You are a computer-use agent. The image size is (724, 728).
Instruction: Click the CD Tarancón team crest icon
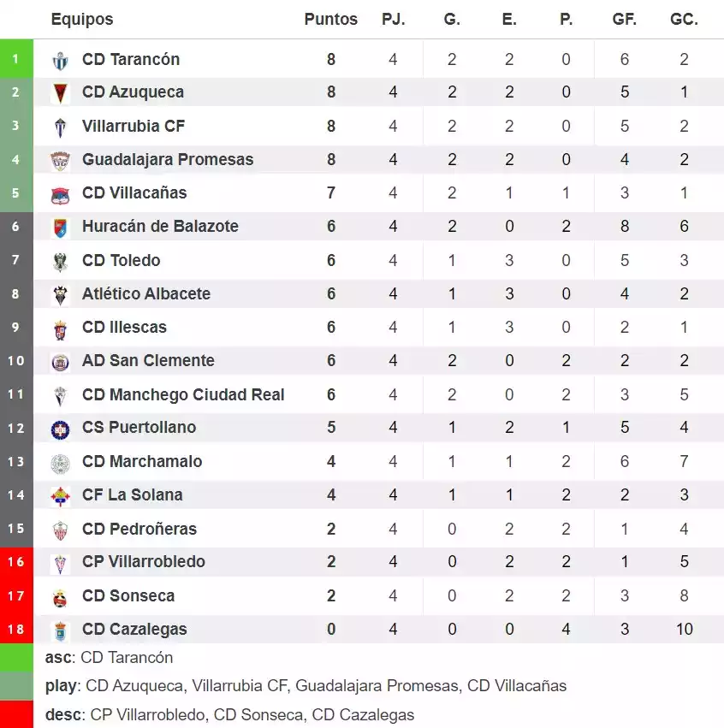coord(60,61)
